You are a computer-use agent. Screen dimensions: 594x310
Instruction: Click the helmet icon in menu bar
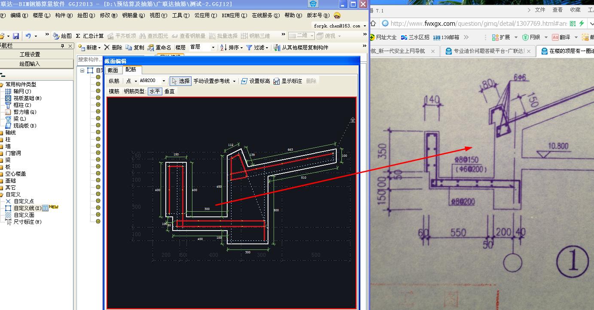(x=337, y=15)
